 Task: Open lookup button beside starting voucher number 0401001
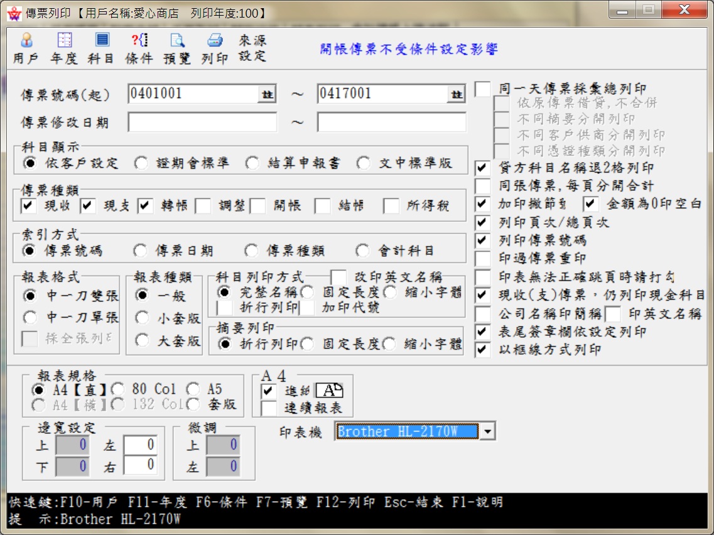click(x=268, y=94)
